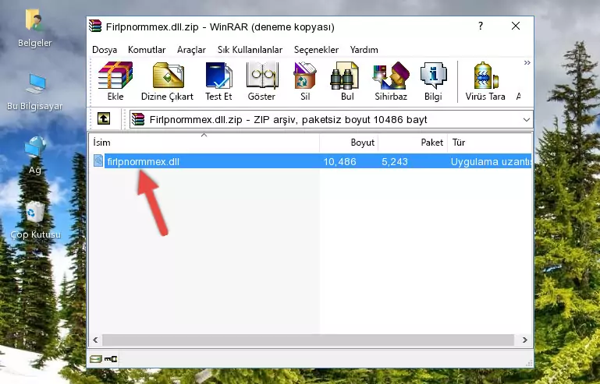Click the WinRAR title bar help button
600x384 pixels.
pos(480,26)
